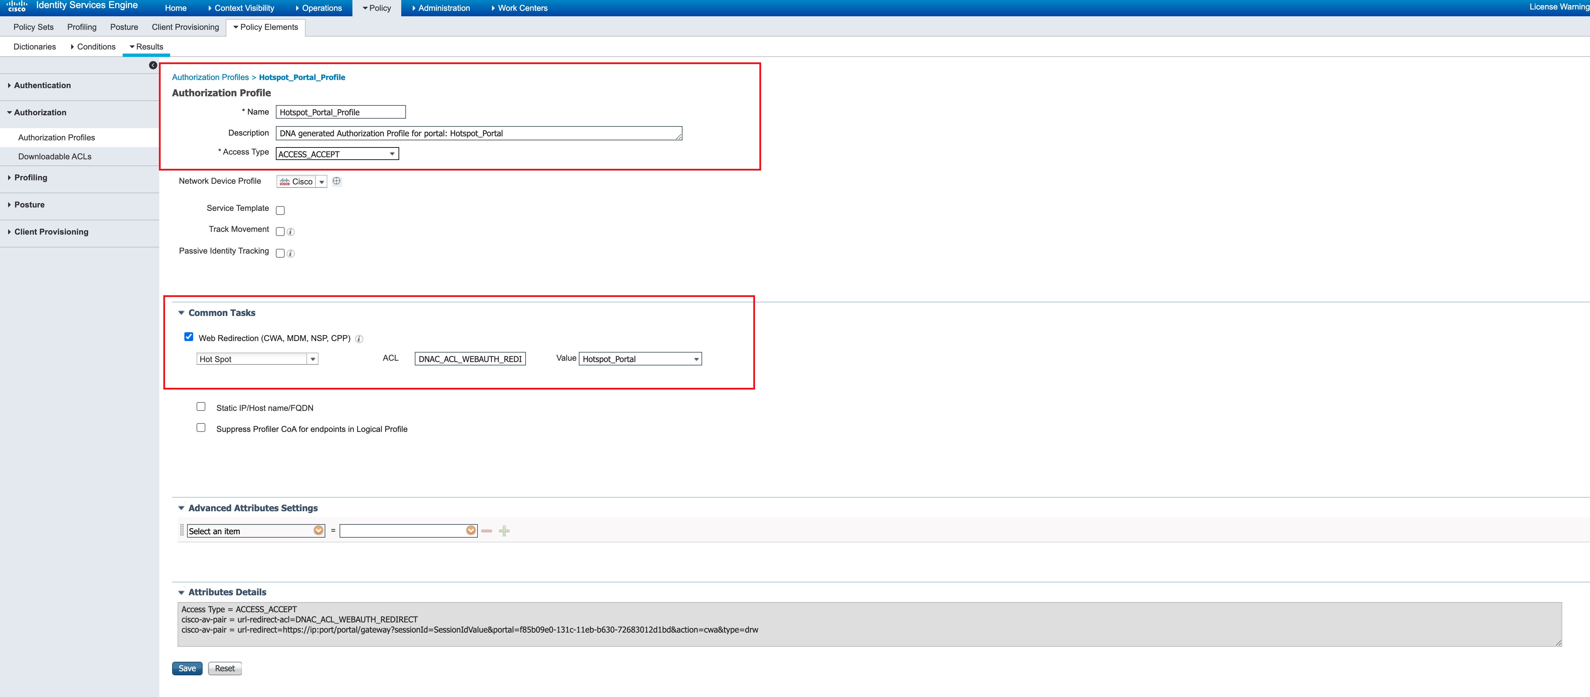The height and width of the screenshot is (697, 1590).
Task: Open the Policy Elements tab
Action: click(x=266, y=27)
